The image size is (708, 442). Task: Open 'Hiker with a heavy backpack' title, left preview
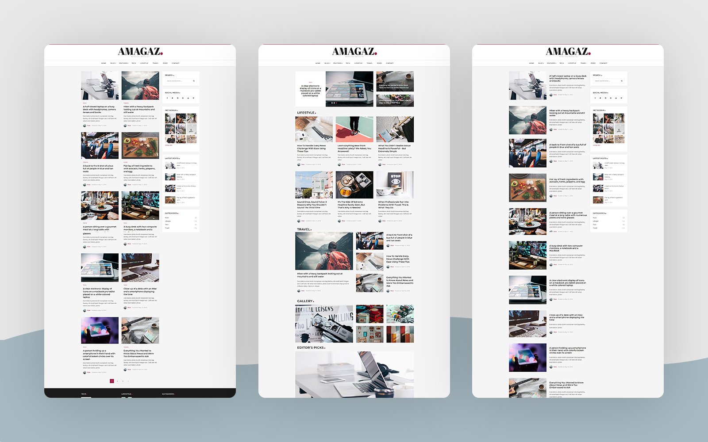(139, 109)
